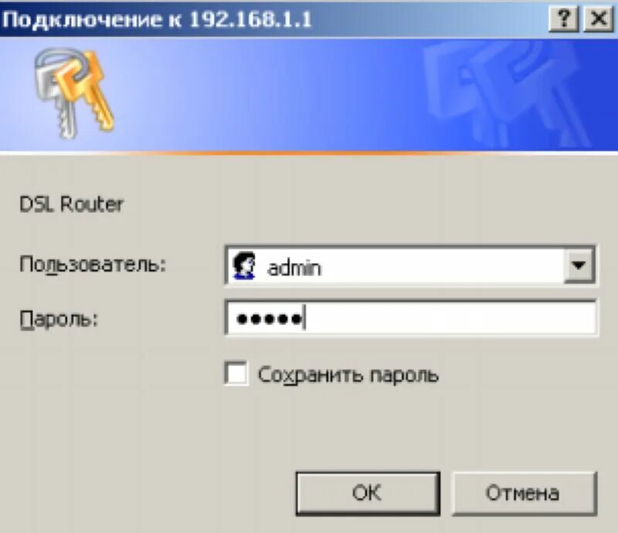Click the DSL Router realm text

point(71,204)
